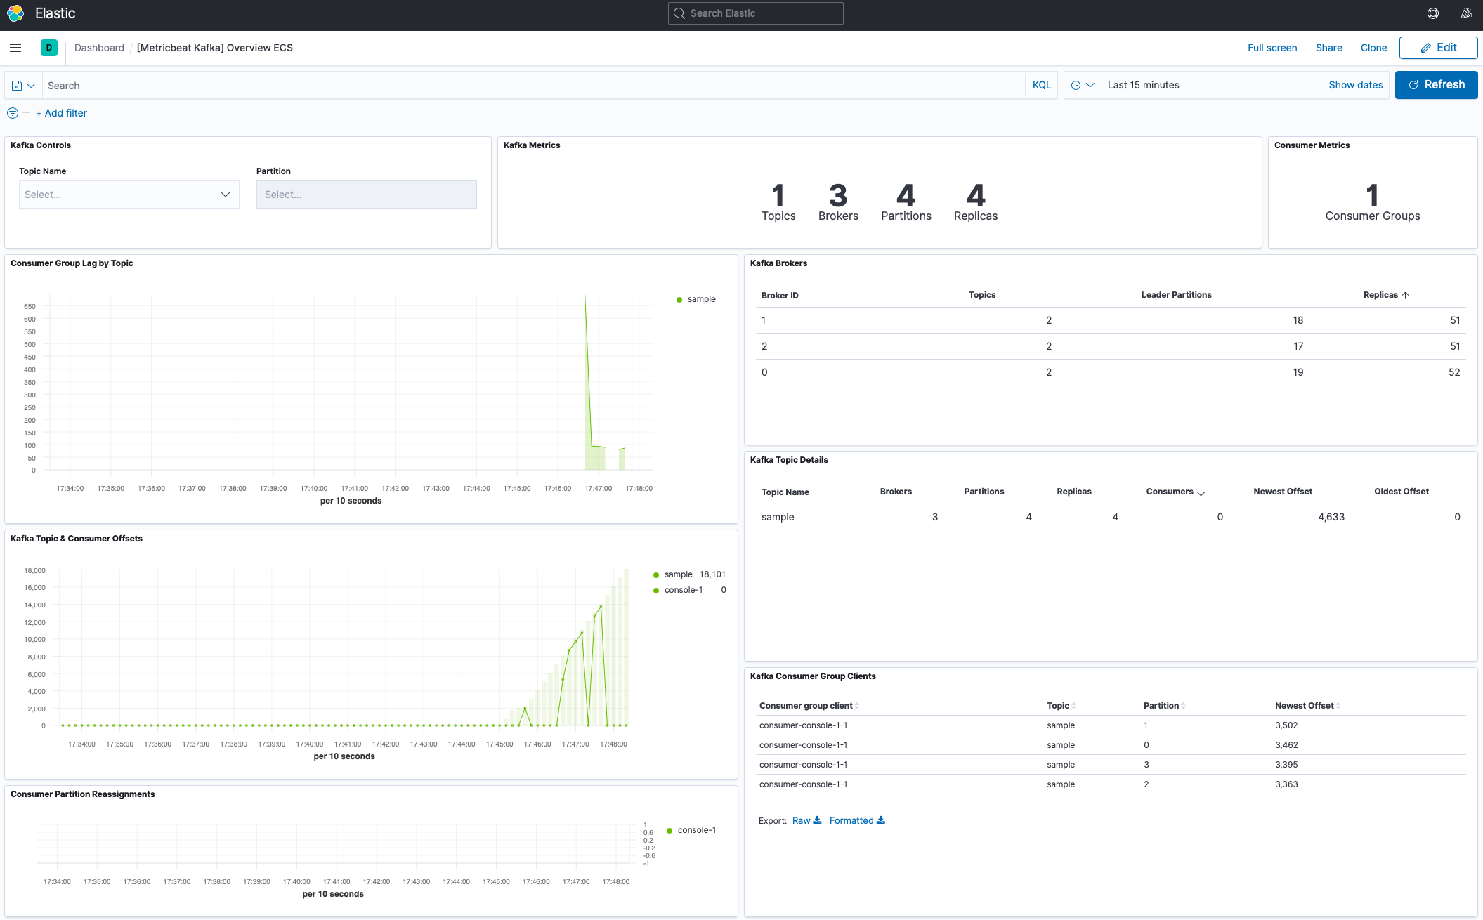Toggle sample legend in Consumer Group Lag chart
The width and height of the screenshot is (1483, 920).
click(700, 299)
